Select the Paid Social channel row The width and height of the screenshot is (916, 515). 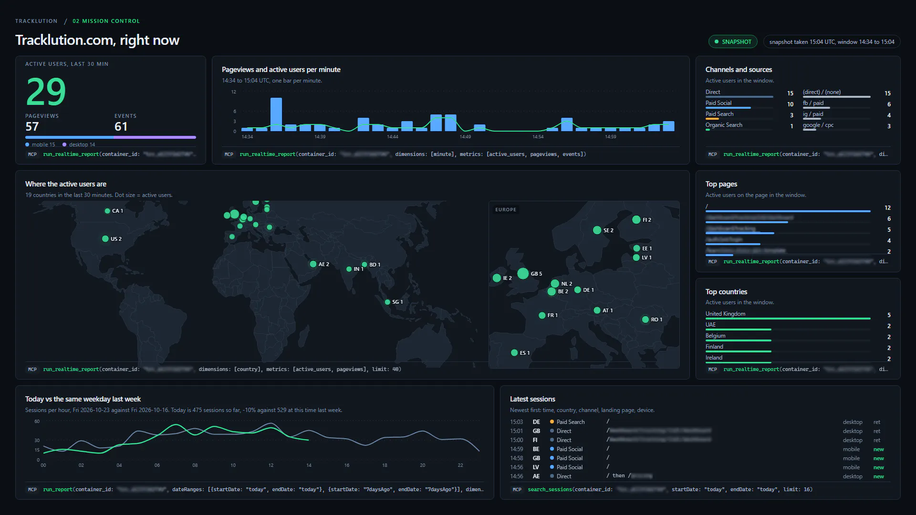tap(749, 104)
